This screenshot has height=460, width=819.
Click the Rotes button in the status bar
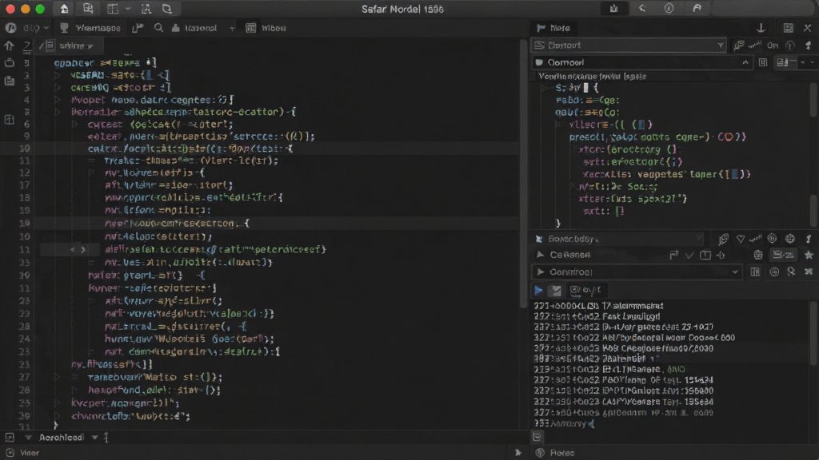[x=555, y=453]
